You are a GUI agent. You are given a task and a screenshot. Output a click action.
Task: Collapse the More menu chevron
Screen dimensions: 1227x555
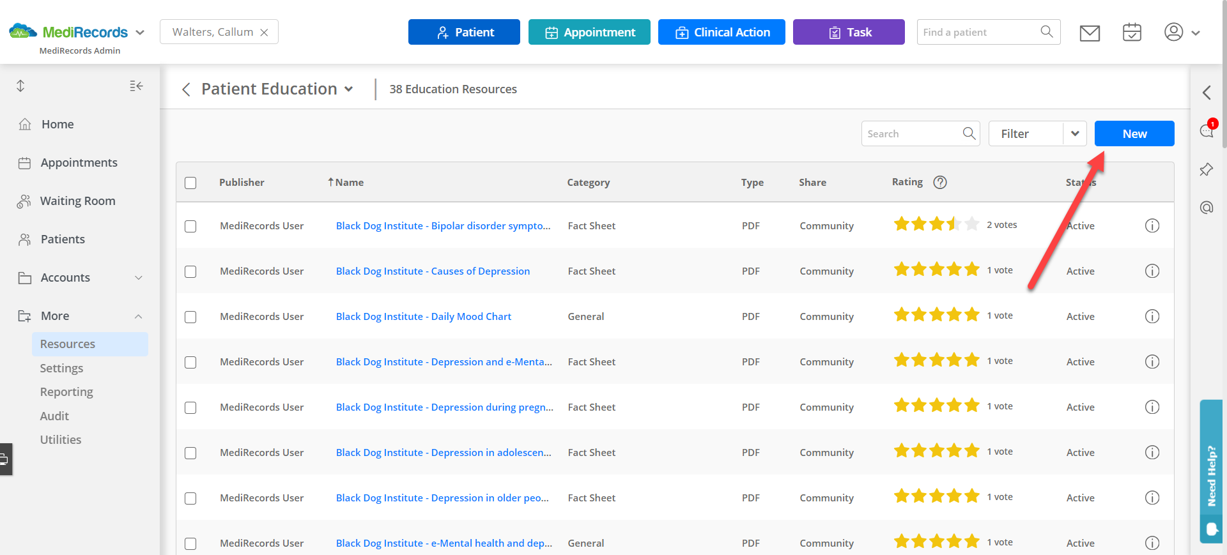click(x=139, y=316)
